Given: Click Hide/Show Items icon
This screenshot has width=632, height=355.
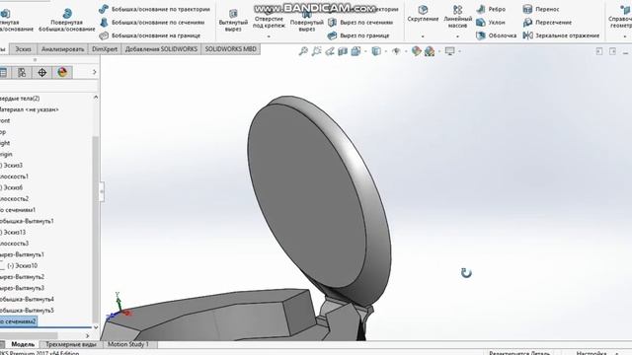Looking at the screenshot, I should (396, 51).
